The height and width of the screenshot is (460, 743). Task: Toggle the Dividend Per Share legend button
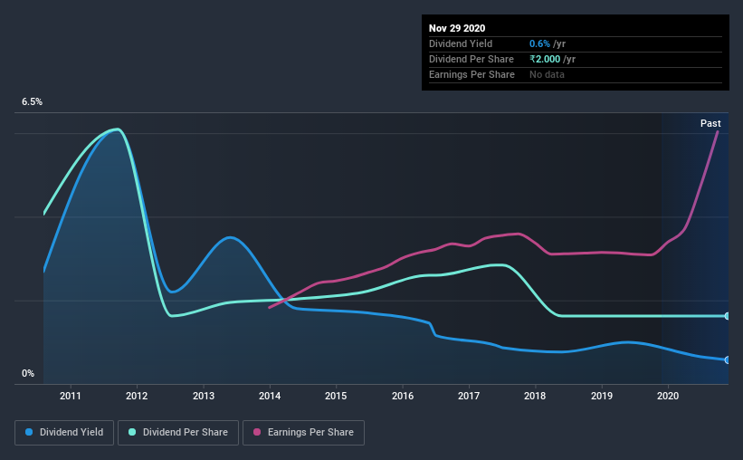[178, 433]
